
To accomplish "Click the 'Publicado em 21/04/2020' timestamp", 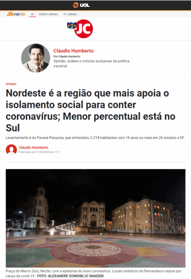I will [39, 152].
